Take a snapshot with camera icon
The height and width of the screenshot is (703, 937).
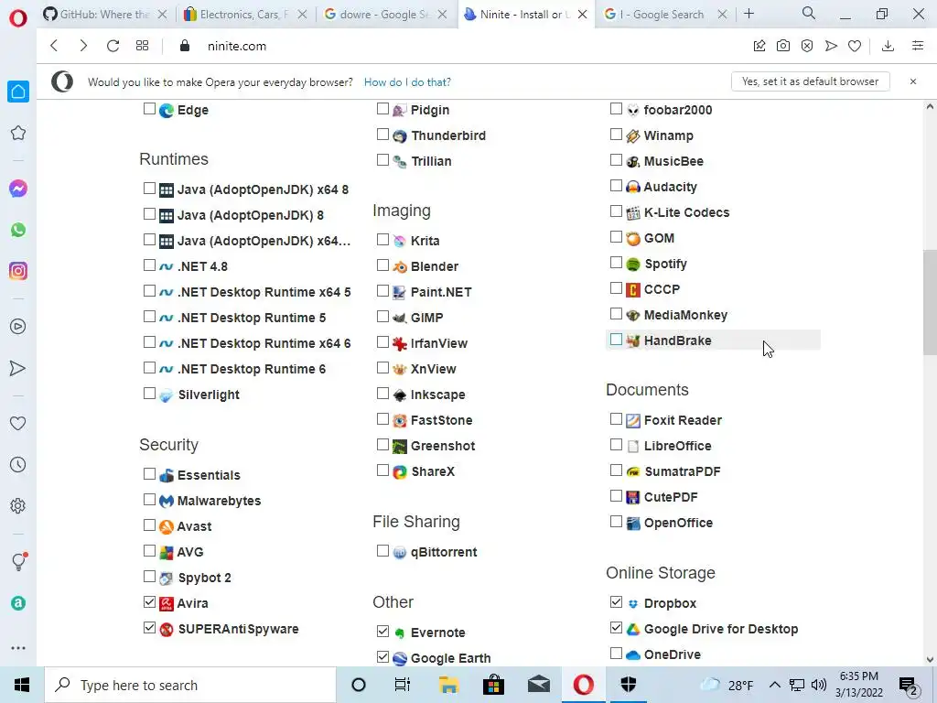(783, 46)
